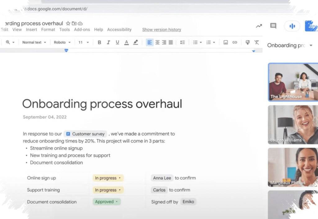
Task: Select Lauren Williams video tile
Action: 293,125
